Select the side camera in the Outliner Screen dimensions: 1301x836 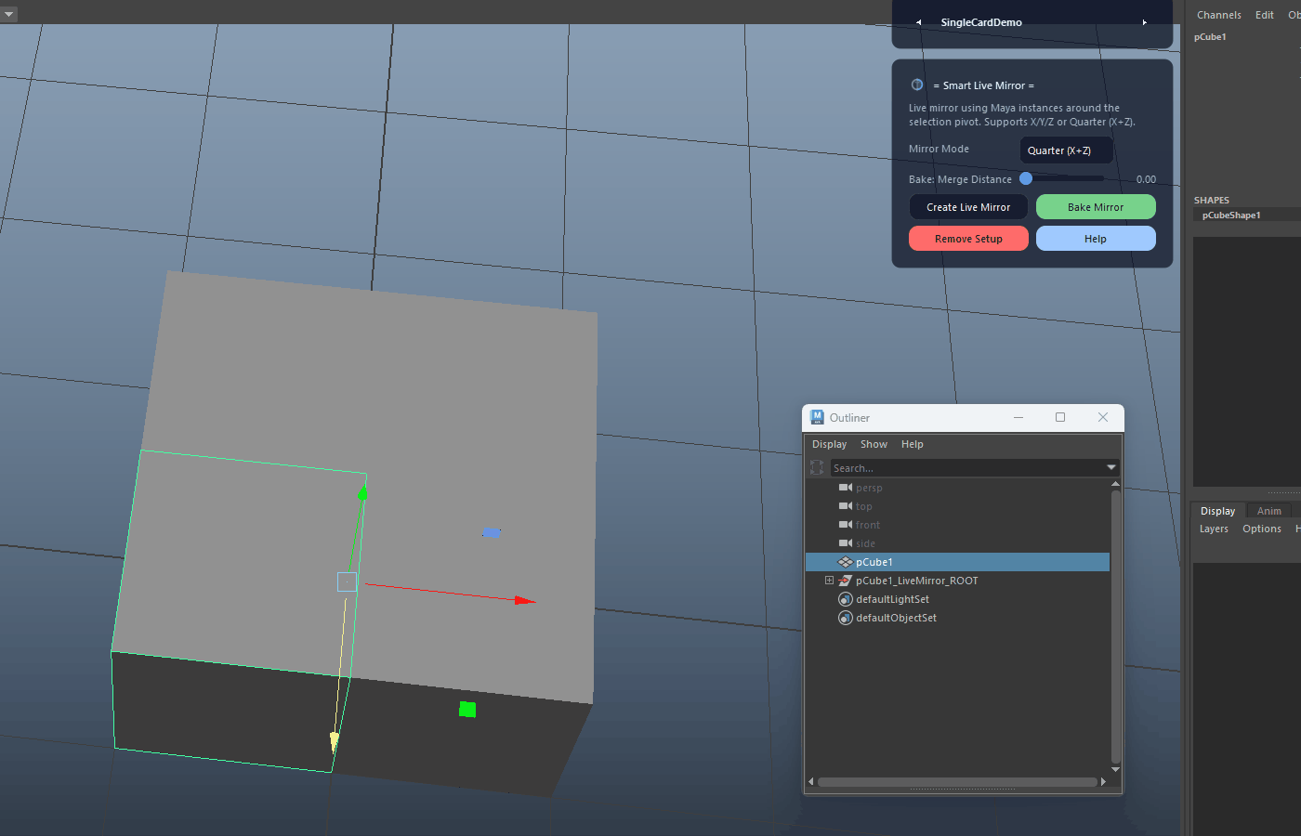pyautogui.click(x=865, y=543)
